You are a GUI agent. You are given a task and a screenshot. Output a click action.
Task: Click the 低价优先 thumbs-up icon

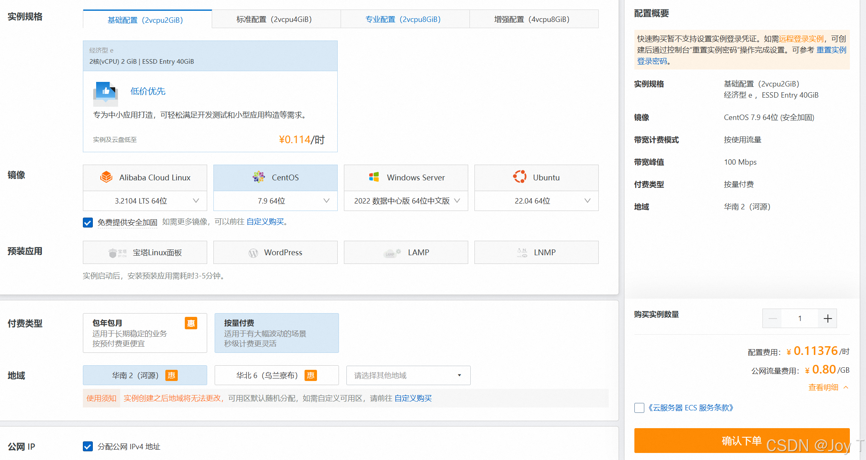click(105, 93)
